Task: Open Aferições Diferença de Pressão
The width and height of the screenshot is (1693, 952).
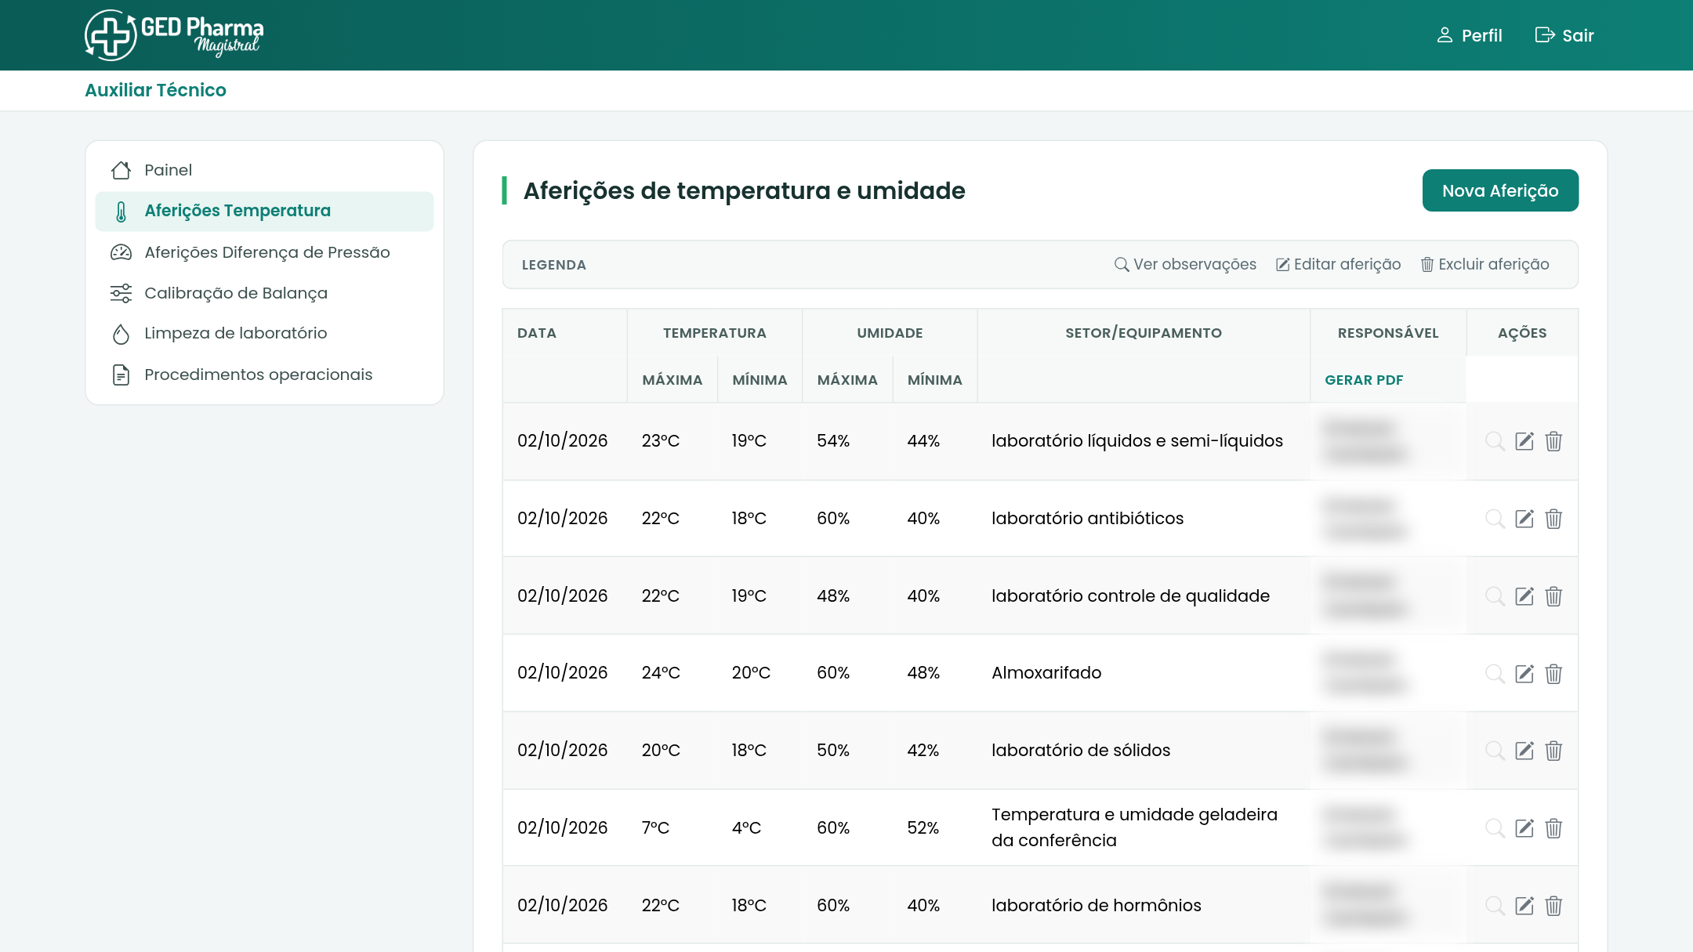Action: point(264,252)
